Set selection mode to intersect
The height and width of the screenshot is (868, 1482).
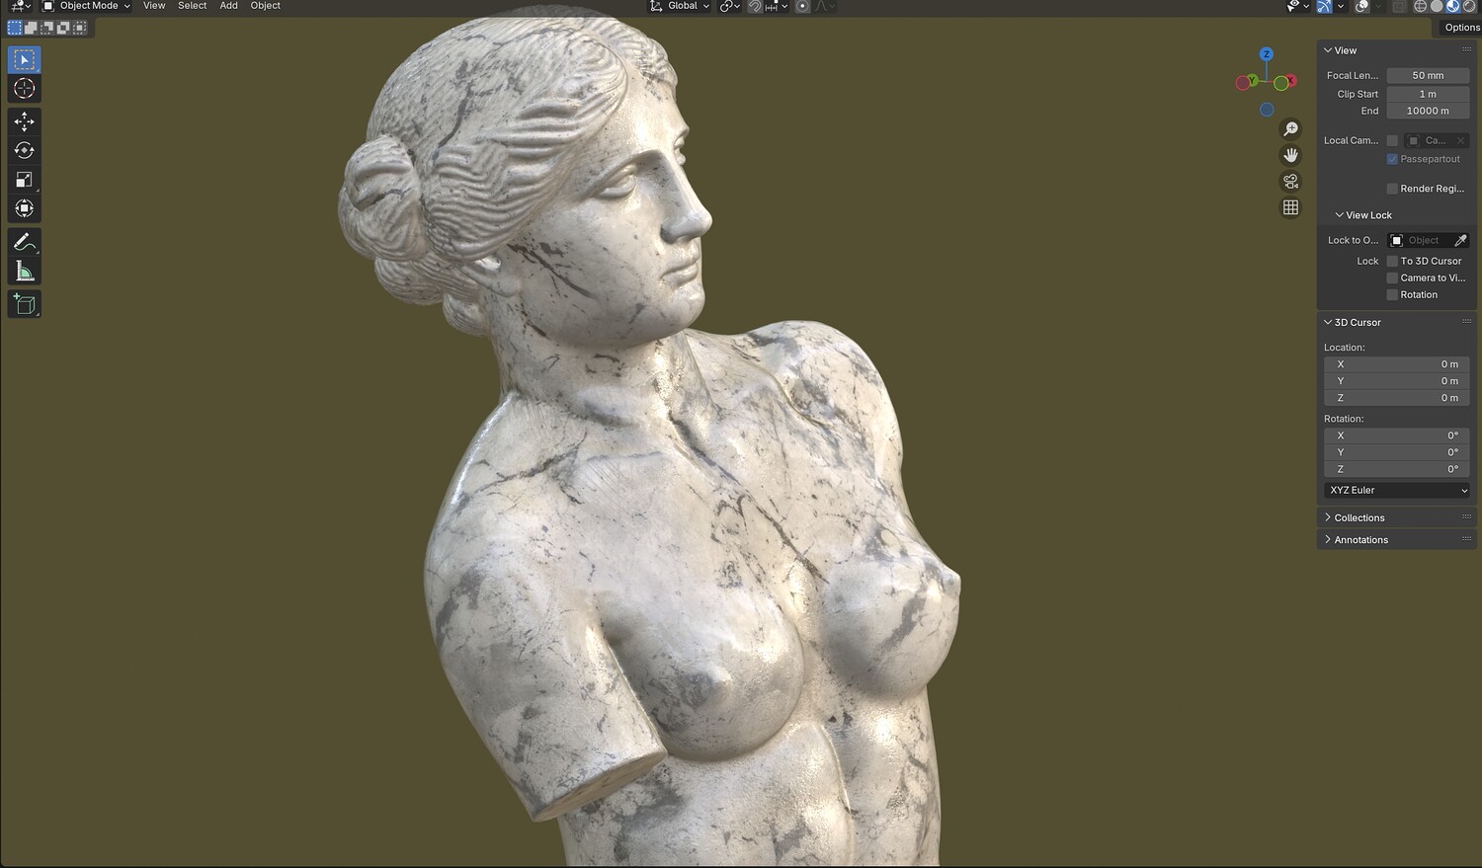click(79, 28)
